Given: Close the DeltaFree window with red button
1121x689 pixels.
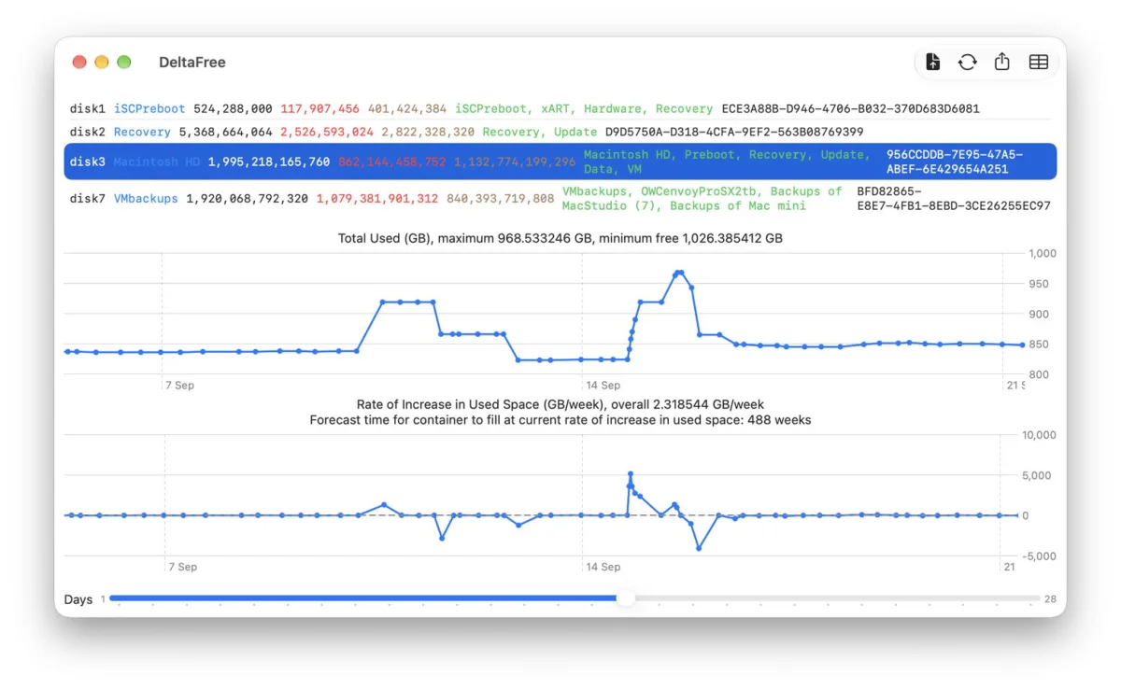Looking at the screenshot, I should (x=79, y=62).
